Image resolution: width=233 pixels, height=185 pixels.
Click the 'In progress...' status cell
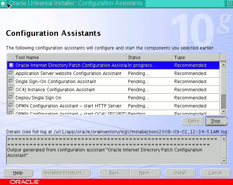150,65
